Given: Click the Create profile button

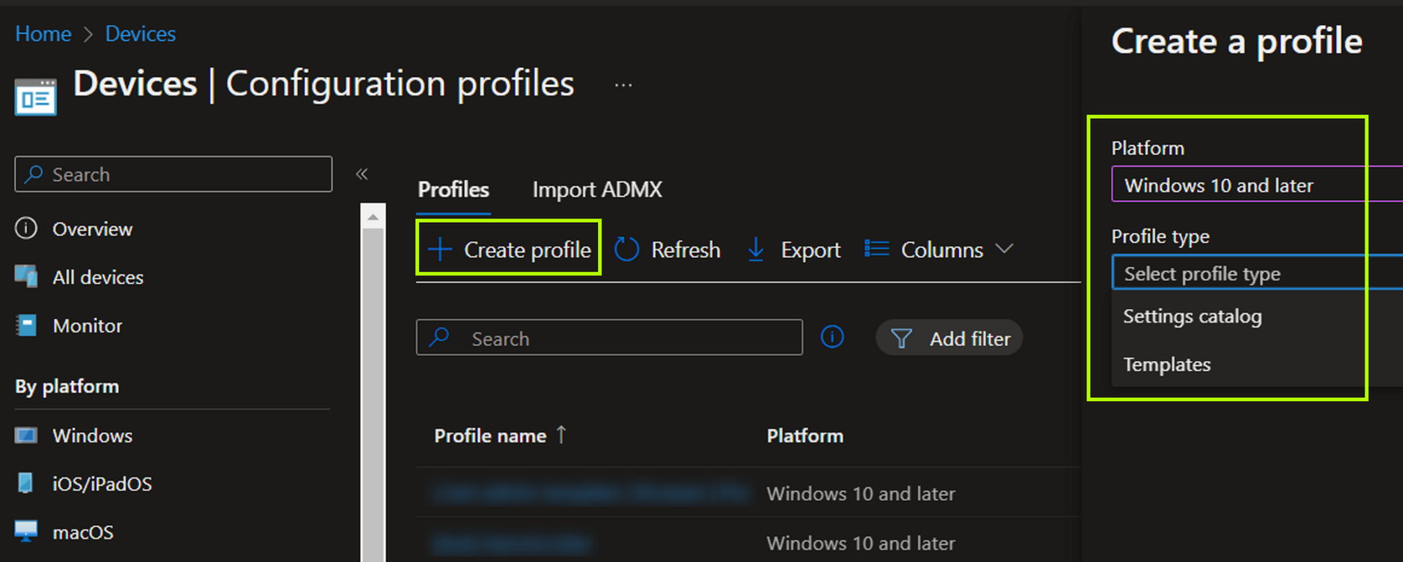Looking at the screenshot, I should [x=509, y=250].
